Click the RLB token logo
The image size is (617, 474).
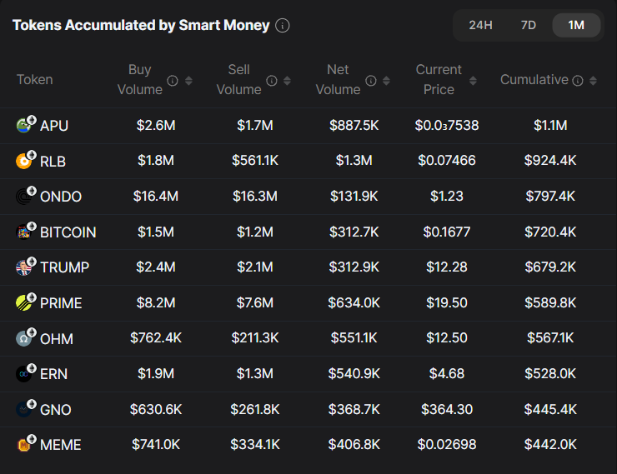click(x=23, y=161)
